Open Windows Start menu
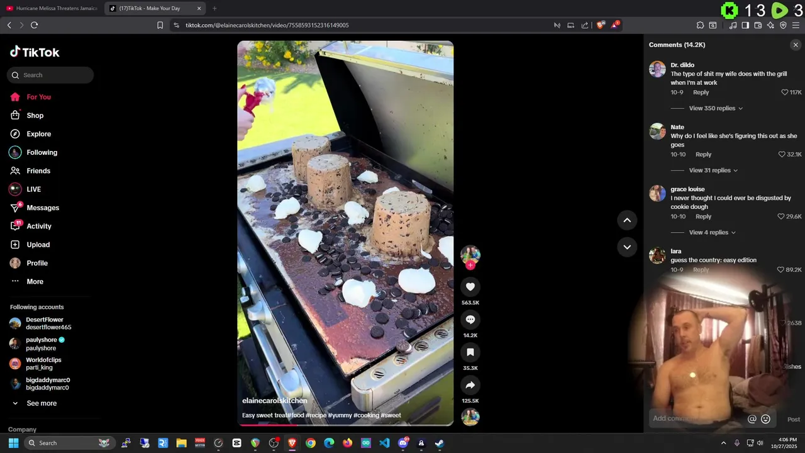Image resolution: width=805 pixels, height=453 pixels. (13, 443)
